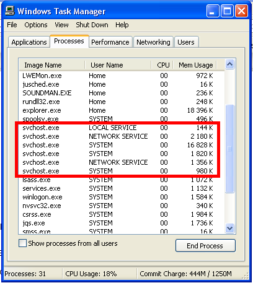Image resolution: width=253 pixels, height=283 pixels.
Task: Select the explorer.exe process
Action: coord(122,110)
